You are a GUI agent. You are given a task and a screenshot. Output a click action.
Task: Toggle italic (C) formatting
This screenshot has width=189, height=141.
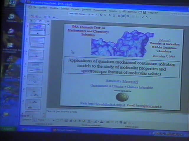(105, 15)
